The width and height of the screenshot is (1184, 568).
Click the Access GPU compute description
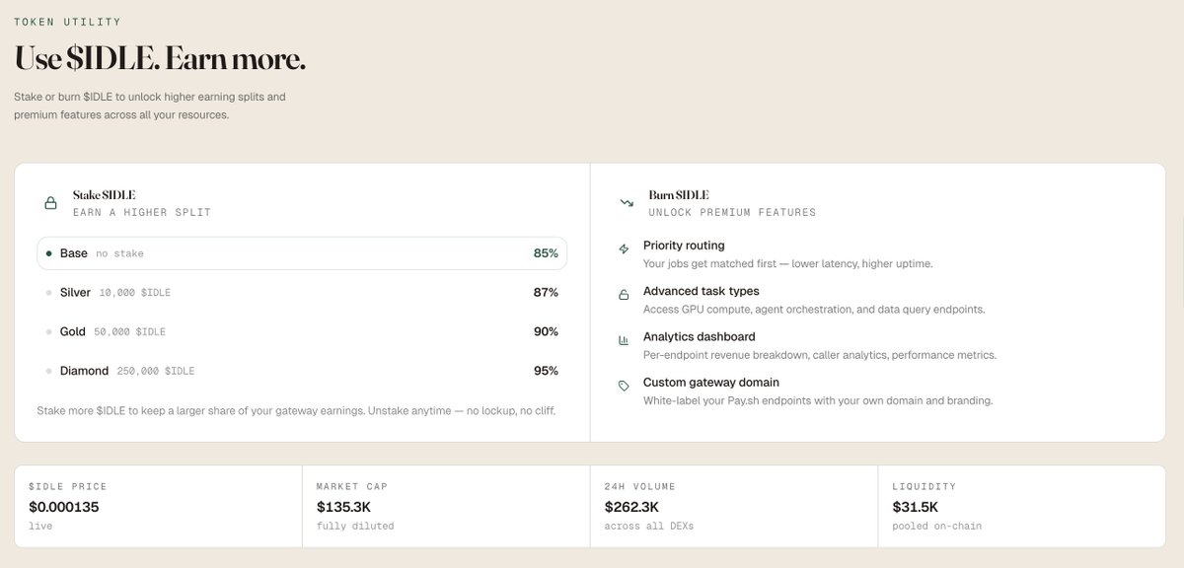point(814,310)
